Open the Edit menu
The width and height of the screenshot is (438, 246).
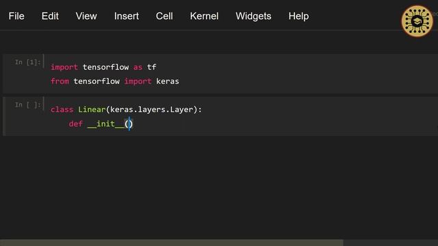50,16
